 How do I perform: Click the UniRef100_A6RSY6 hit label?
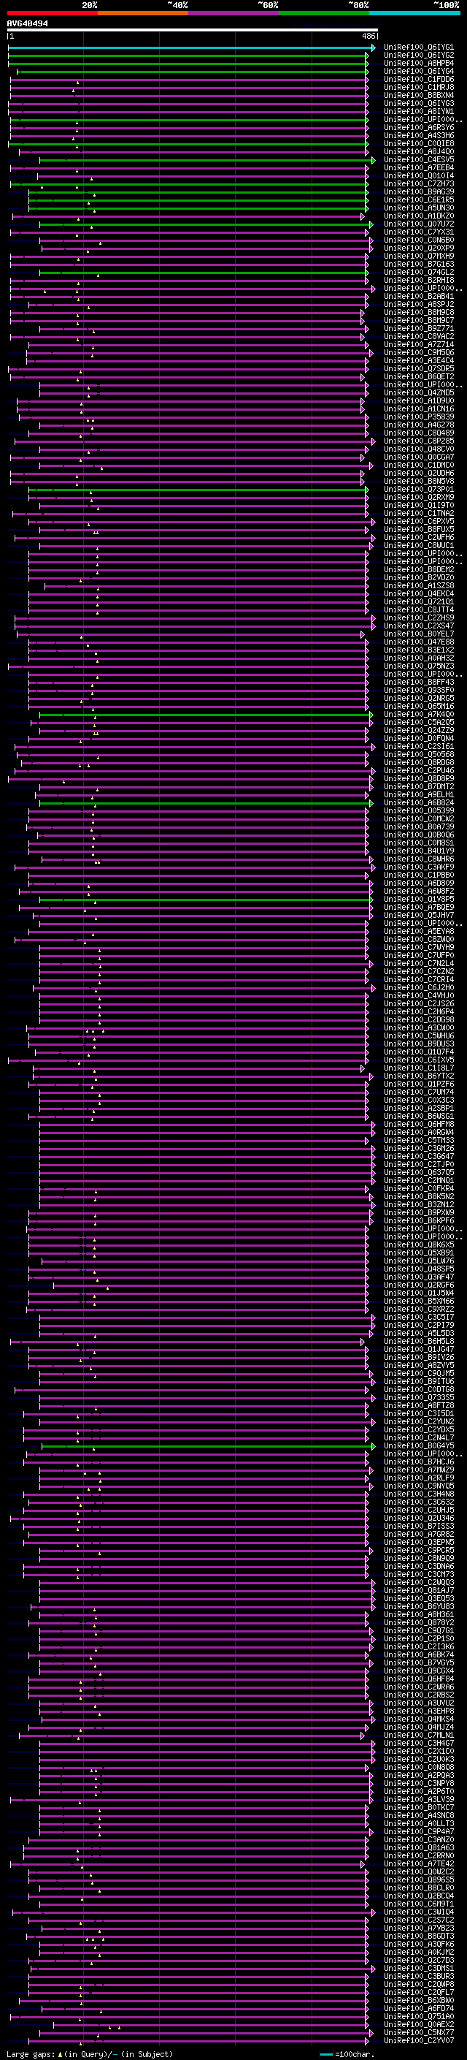point(418,128)
